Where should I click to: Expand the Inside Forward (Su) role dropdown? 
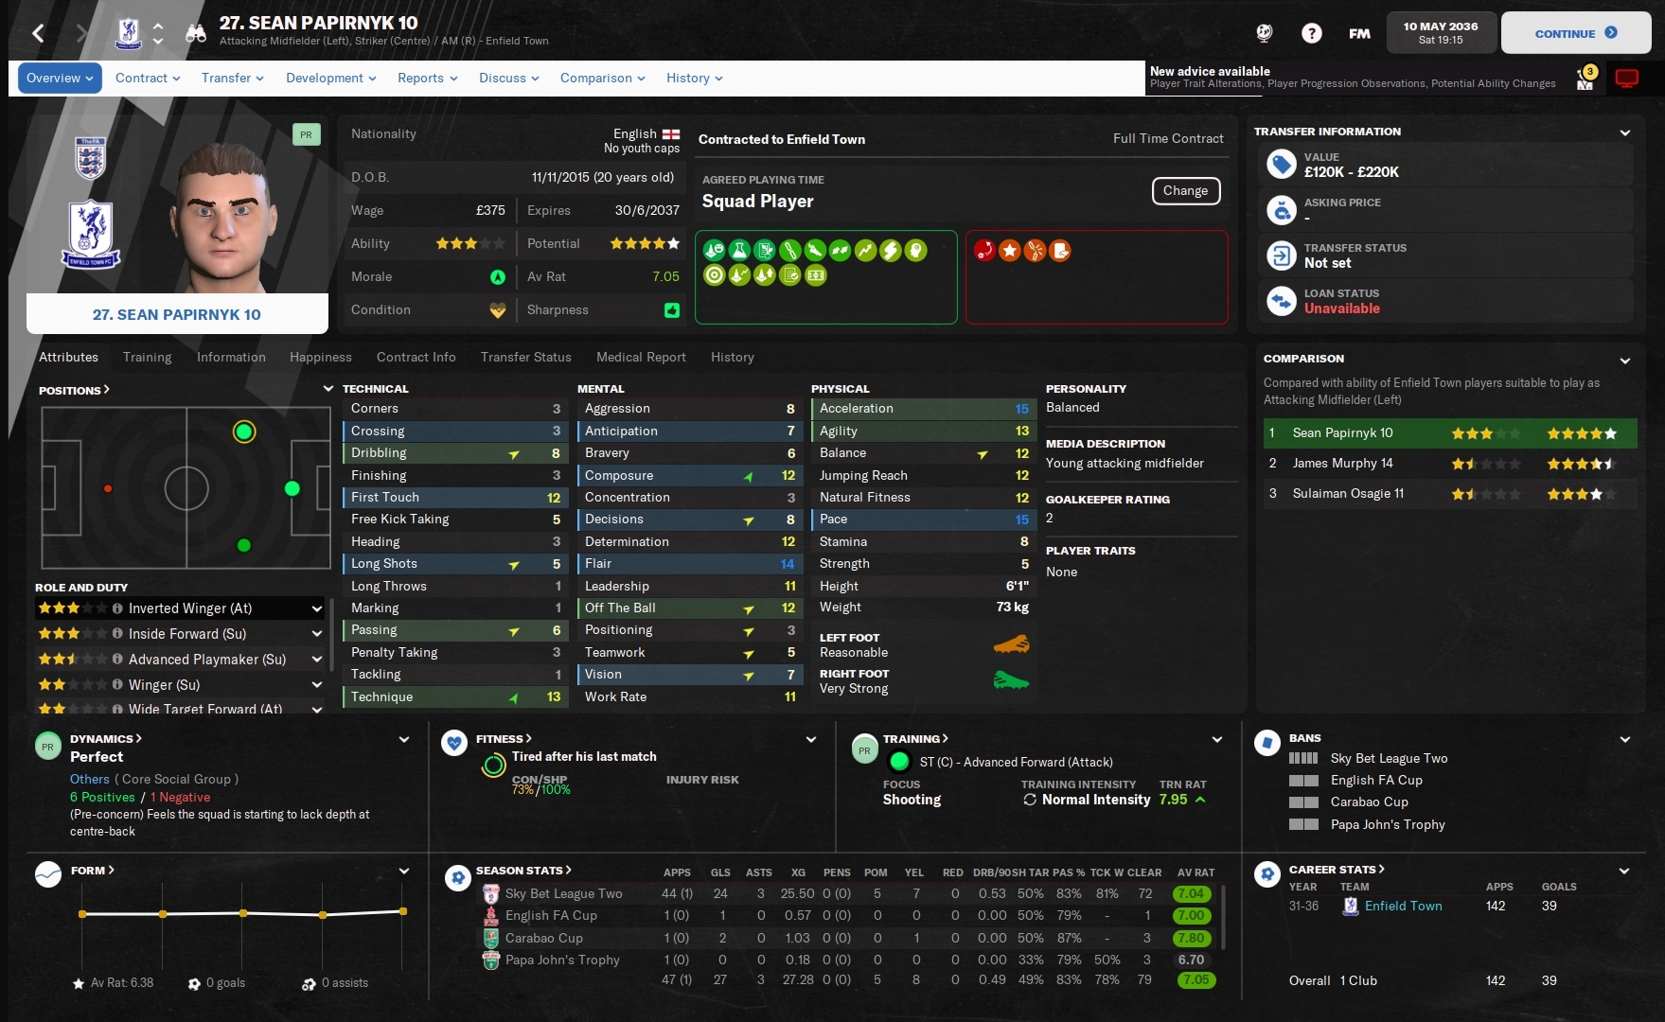pos(317,634)
